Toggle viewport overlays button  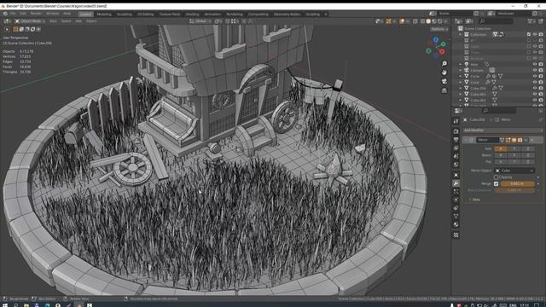[402, 21]
